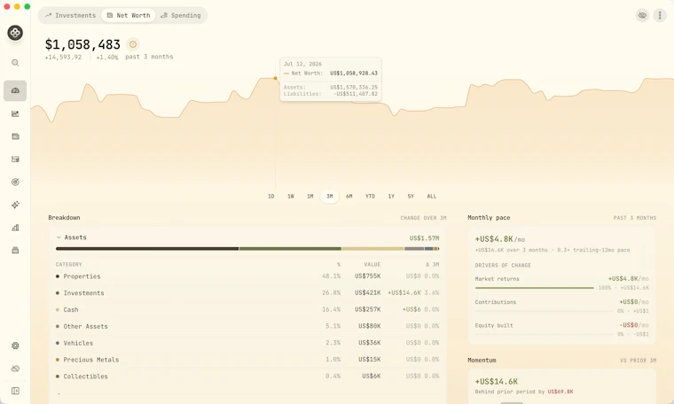Open the Other Assets category row
Viewport: 674px width, 404px height.
[x=247, y=326]
